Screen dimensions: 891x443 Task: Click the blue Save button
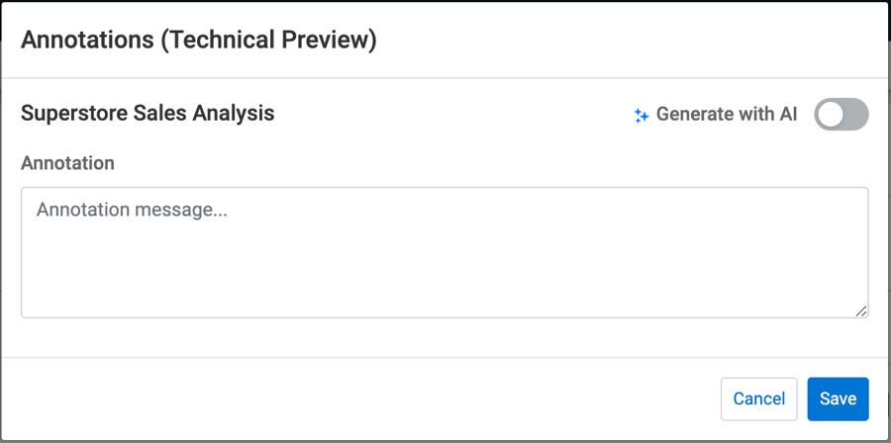tap(838, 399)
